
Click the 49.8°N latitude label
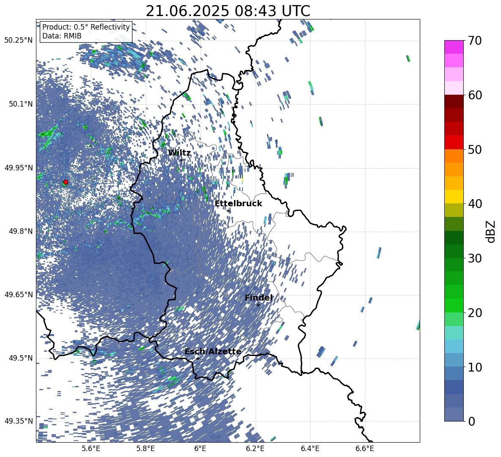pos(21,231)
